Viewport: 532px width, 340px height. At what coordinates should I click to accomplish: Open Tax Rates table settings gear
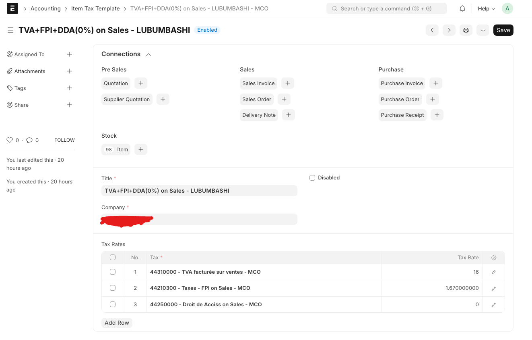493,258
